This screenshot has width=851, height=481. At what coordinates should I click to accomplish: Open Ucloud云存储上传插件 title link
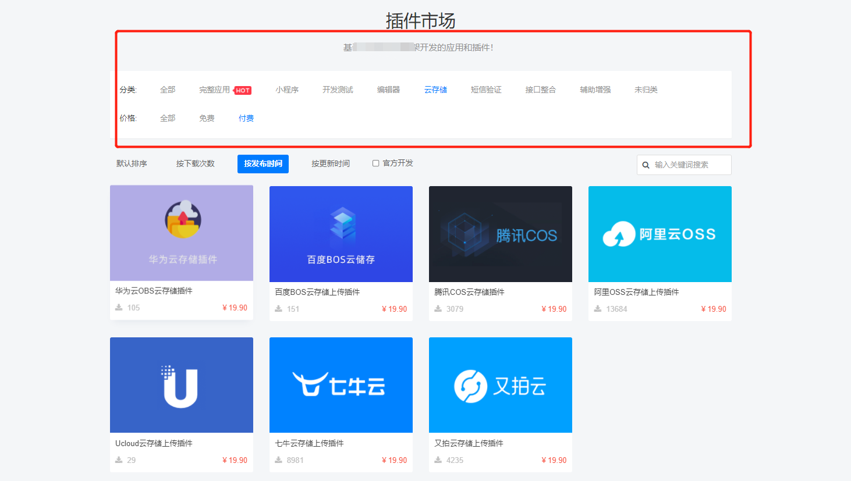click(x=154, y=443)
